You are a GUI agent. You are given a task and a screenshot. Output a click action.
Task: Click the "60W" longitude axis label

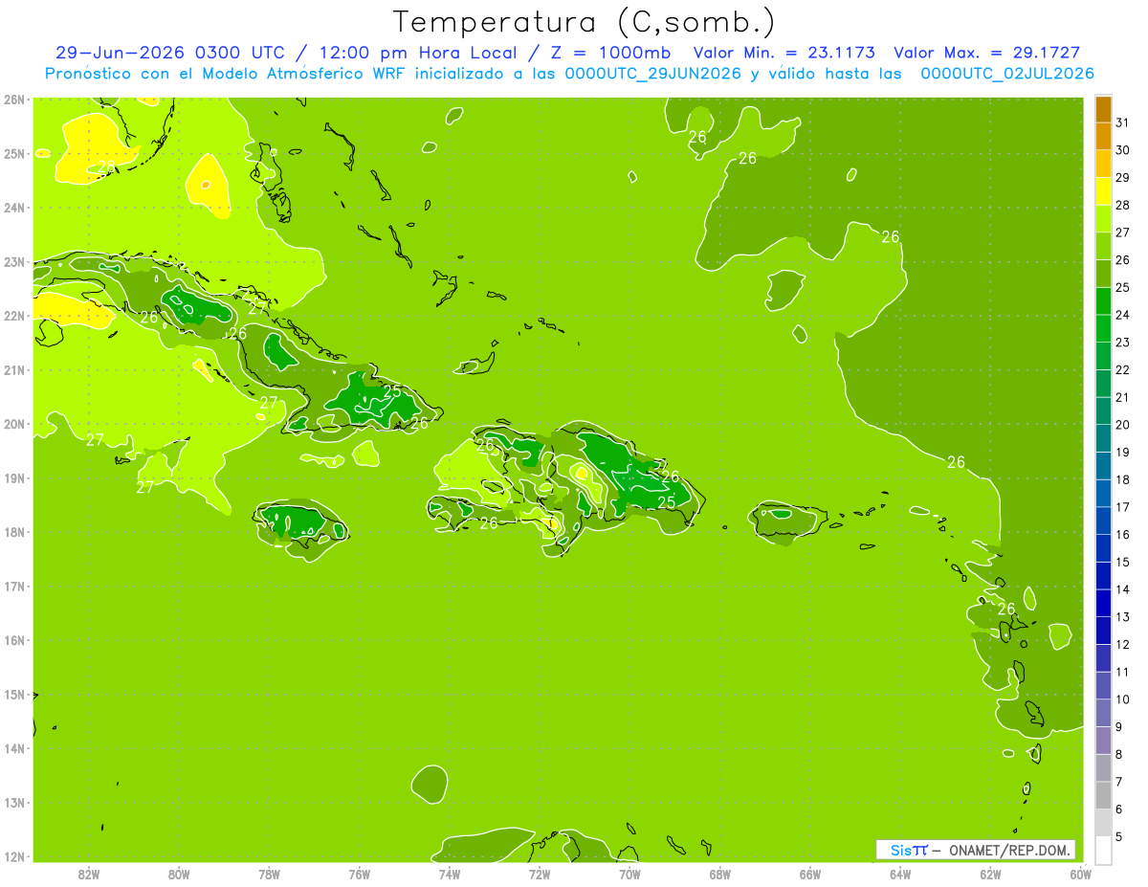[1080, 874]
